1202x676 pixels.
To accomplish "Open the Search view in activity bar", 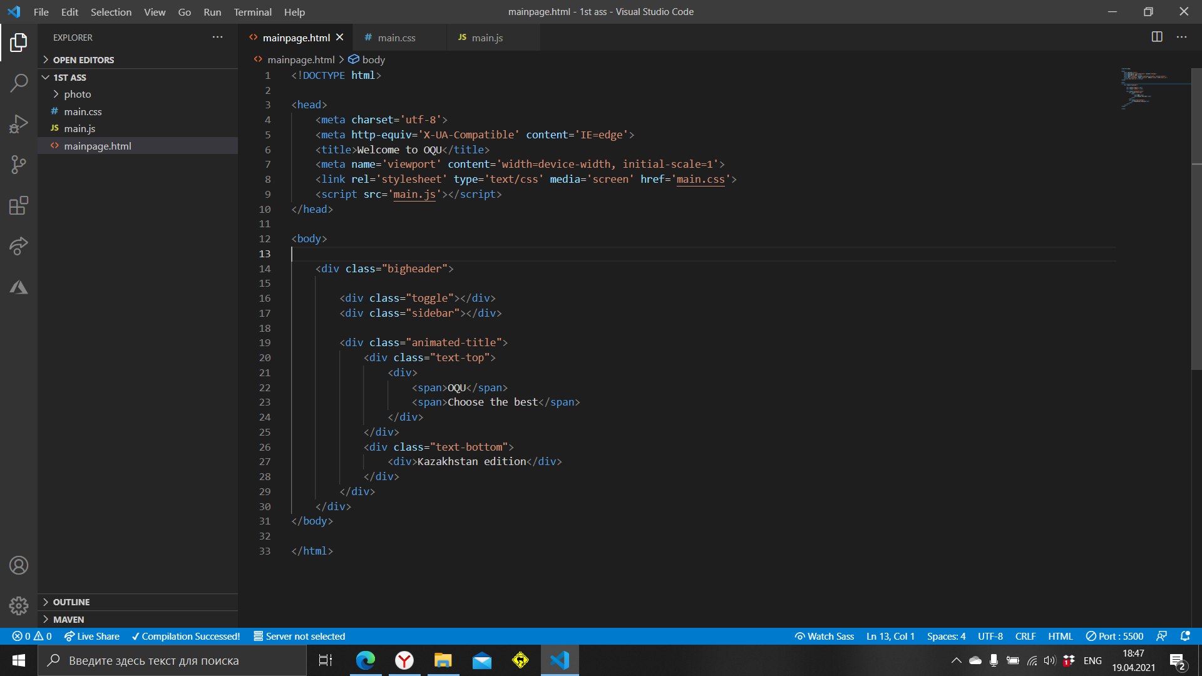I will click(x=19, y=83).
